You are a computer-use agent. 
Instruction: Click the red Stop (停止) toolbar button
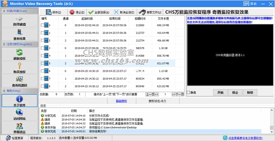(x=77, y=12)
